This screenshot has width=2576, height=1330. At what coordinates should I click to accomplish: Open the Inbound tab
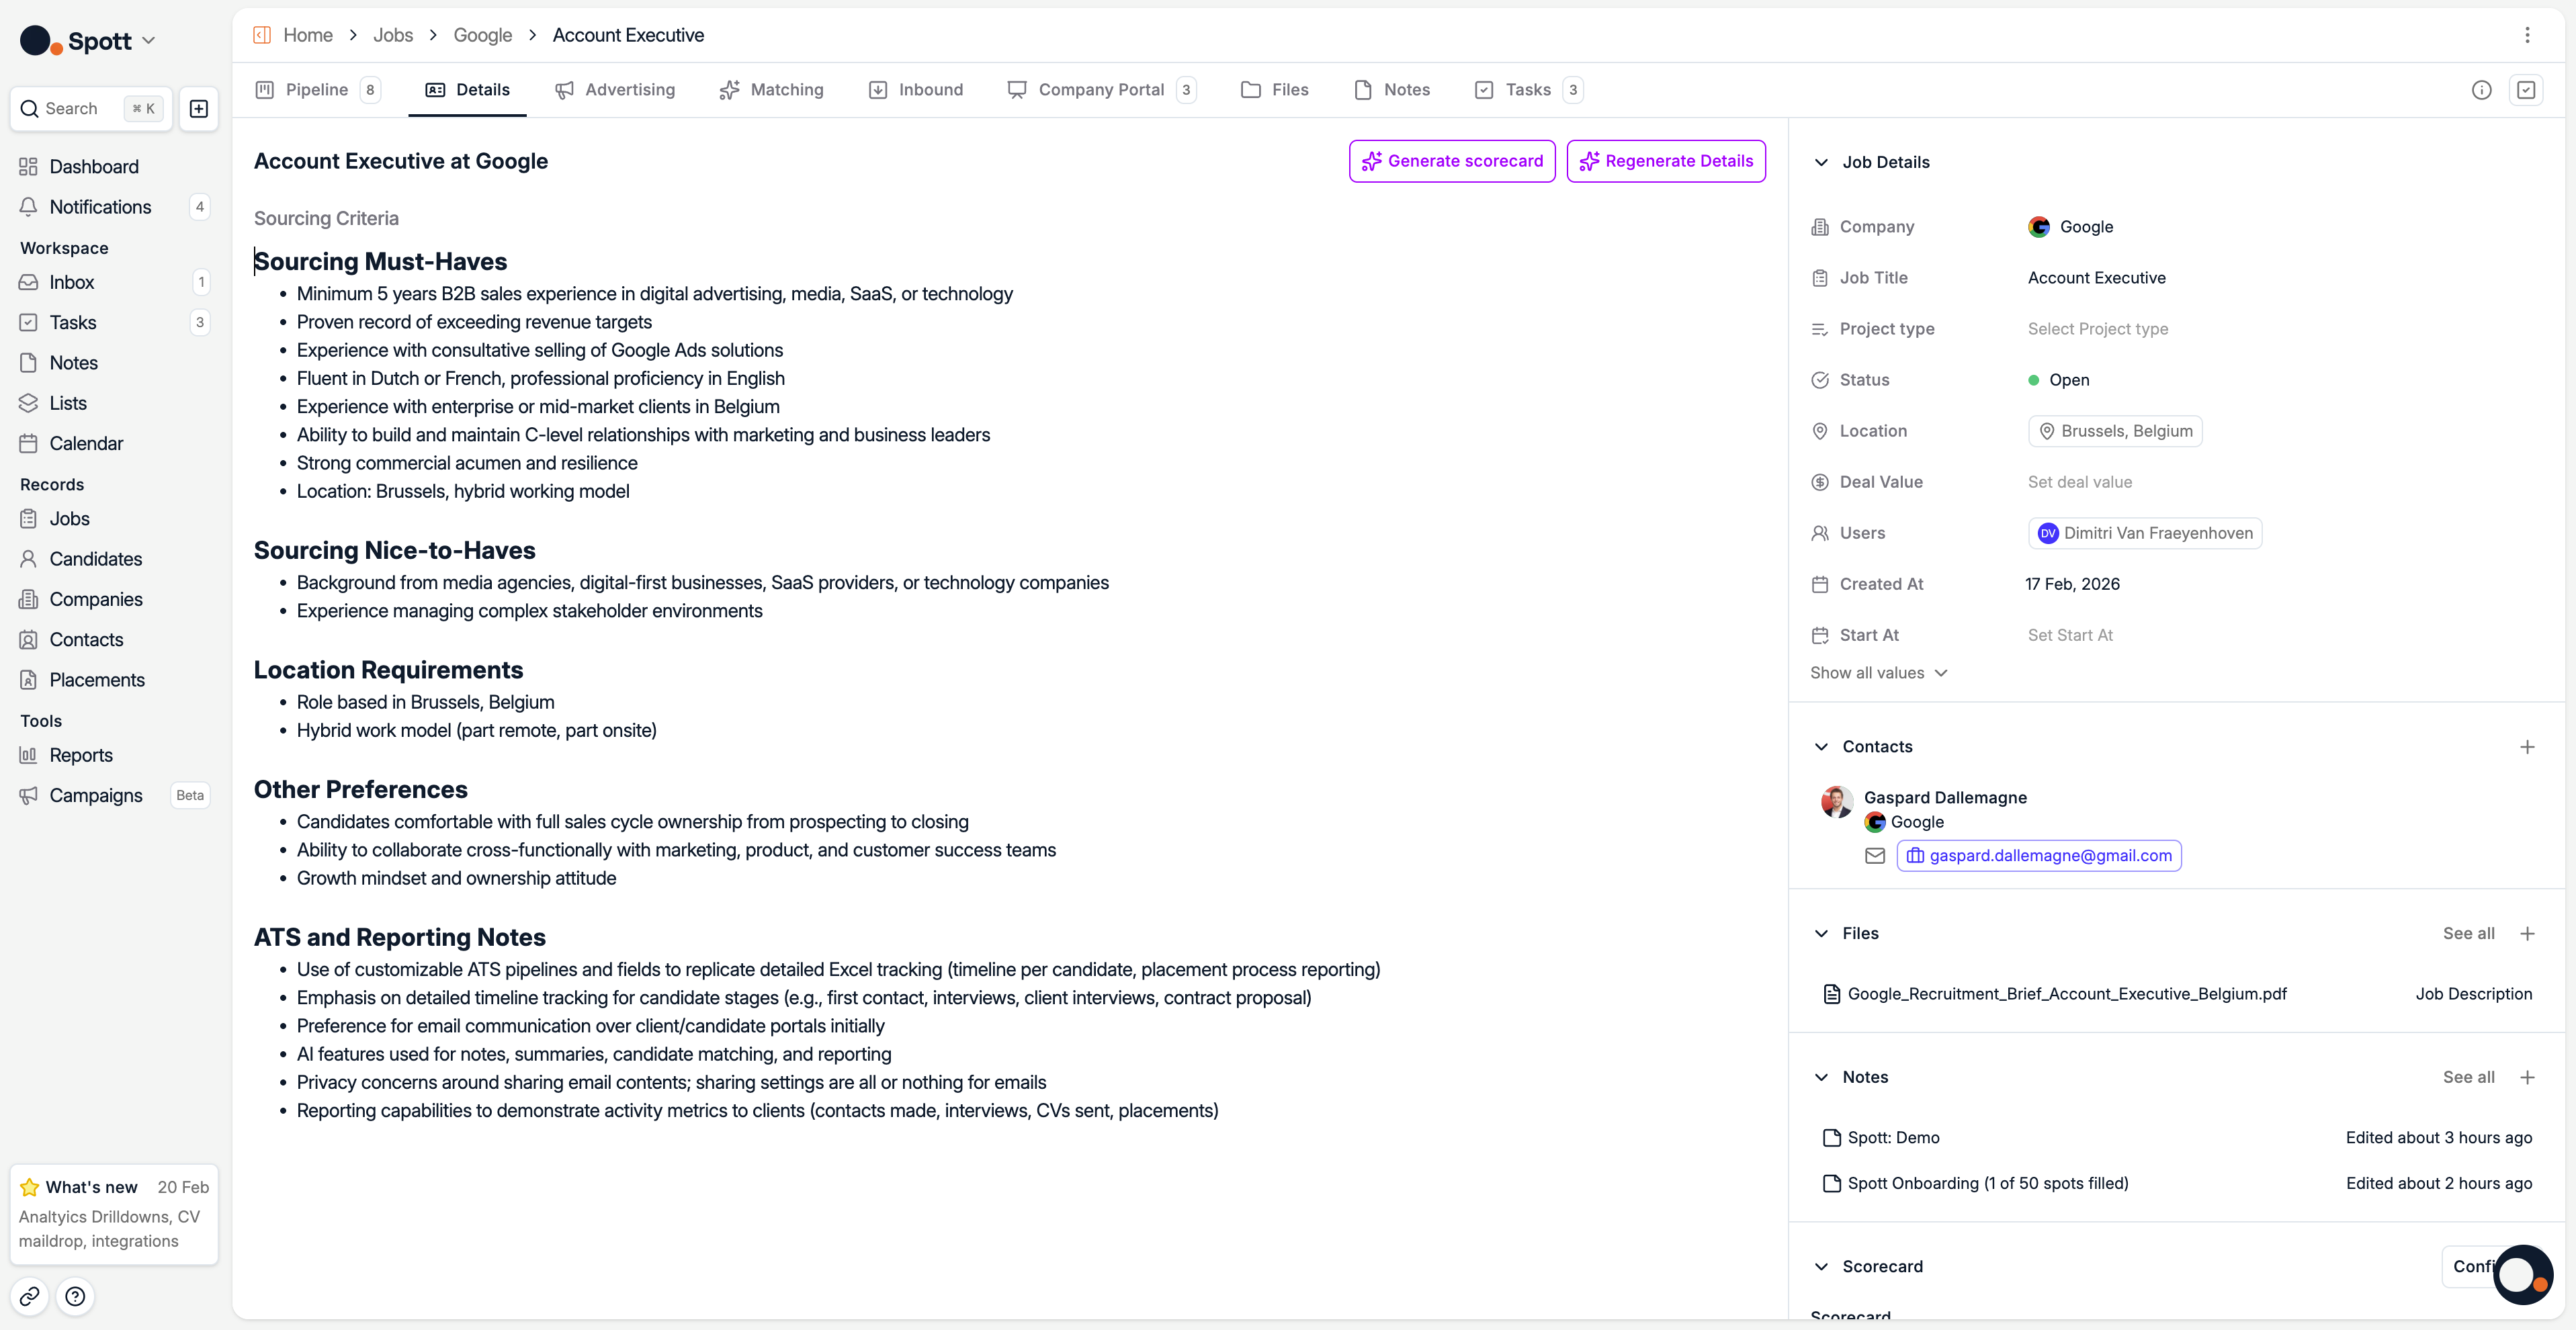[915, 90]
